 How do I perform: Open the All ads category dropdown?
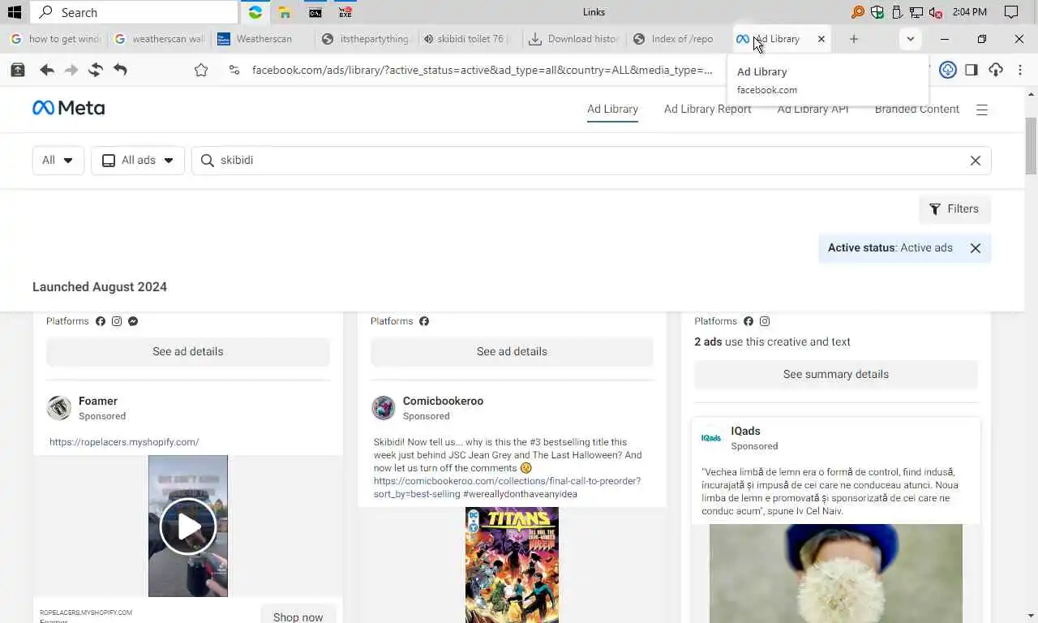point(138,161)
